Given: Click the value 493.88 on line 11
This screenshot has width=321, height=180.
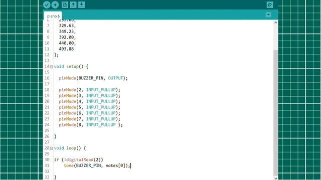Looking at the screenshot, I should (x=66, y=49).
